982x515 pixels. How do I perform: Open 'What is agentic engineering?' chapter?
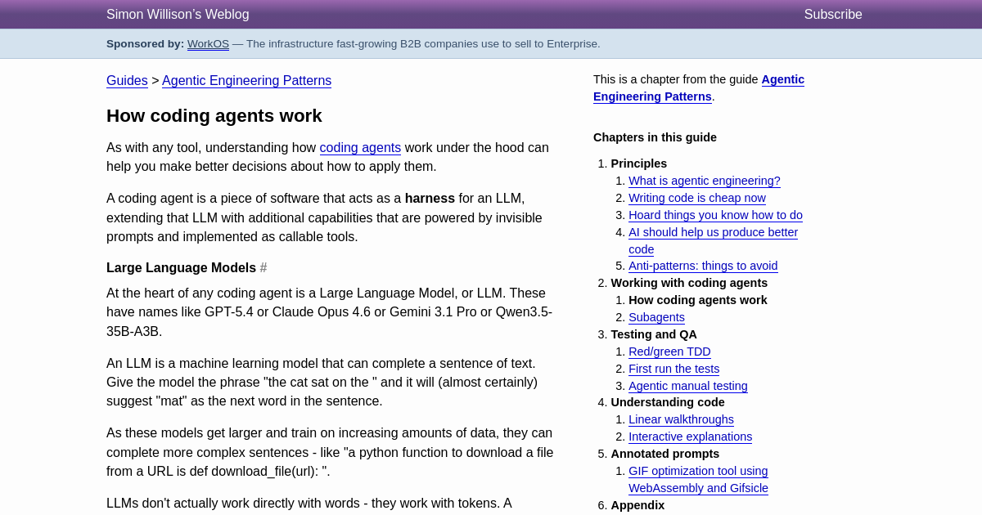tap(704, 181)
